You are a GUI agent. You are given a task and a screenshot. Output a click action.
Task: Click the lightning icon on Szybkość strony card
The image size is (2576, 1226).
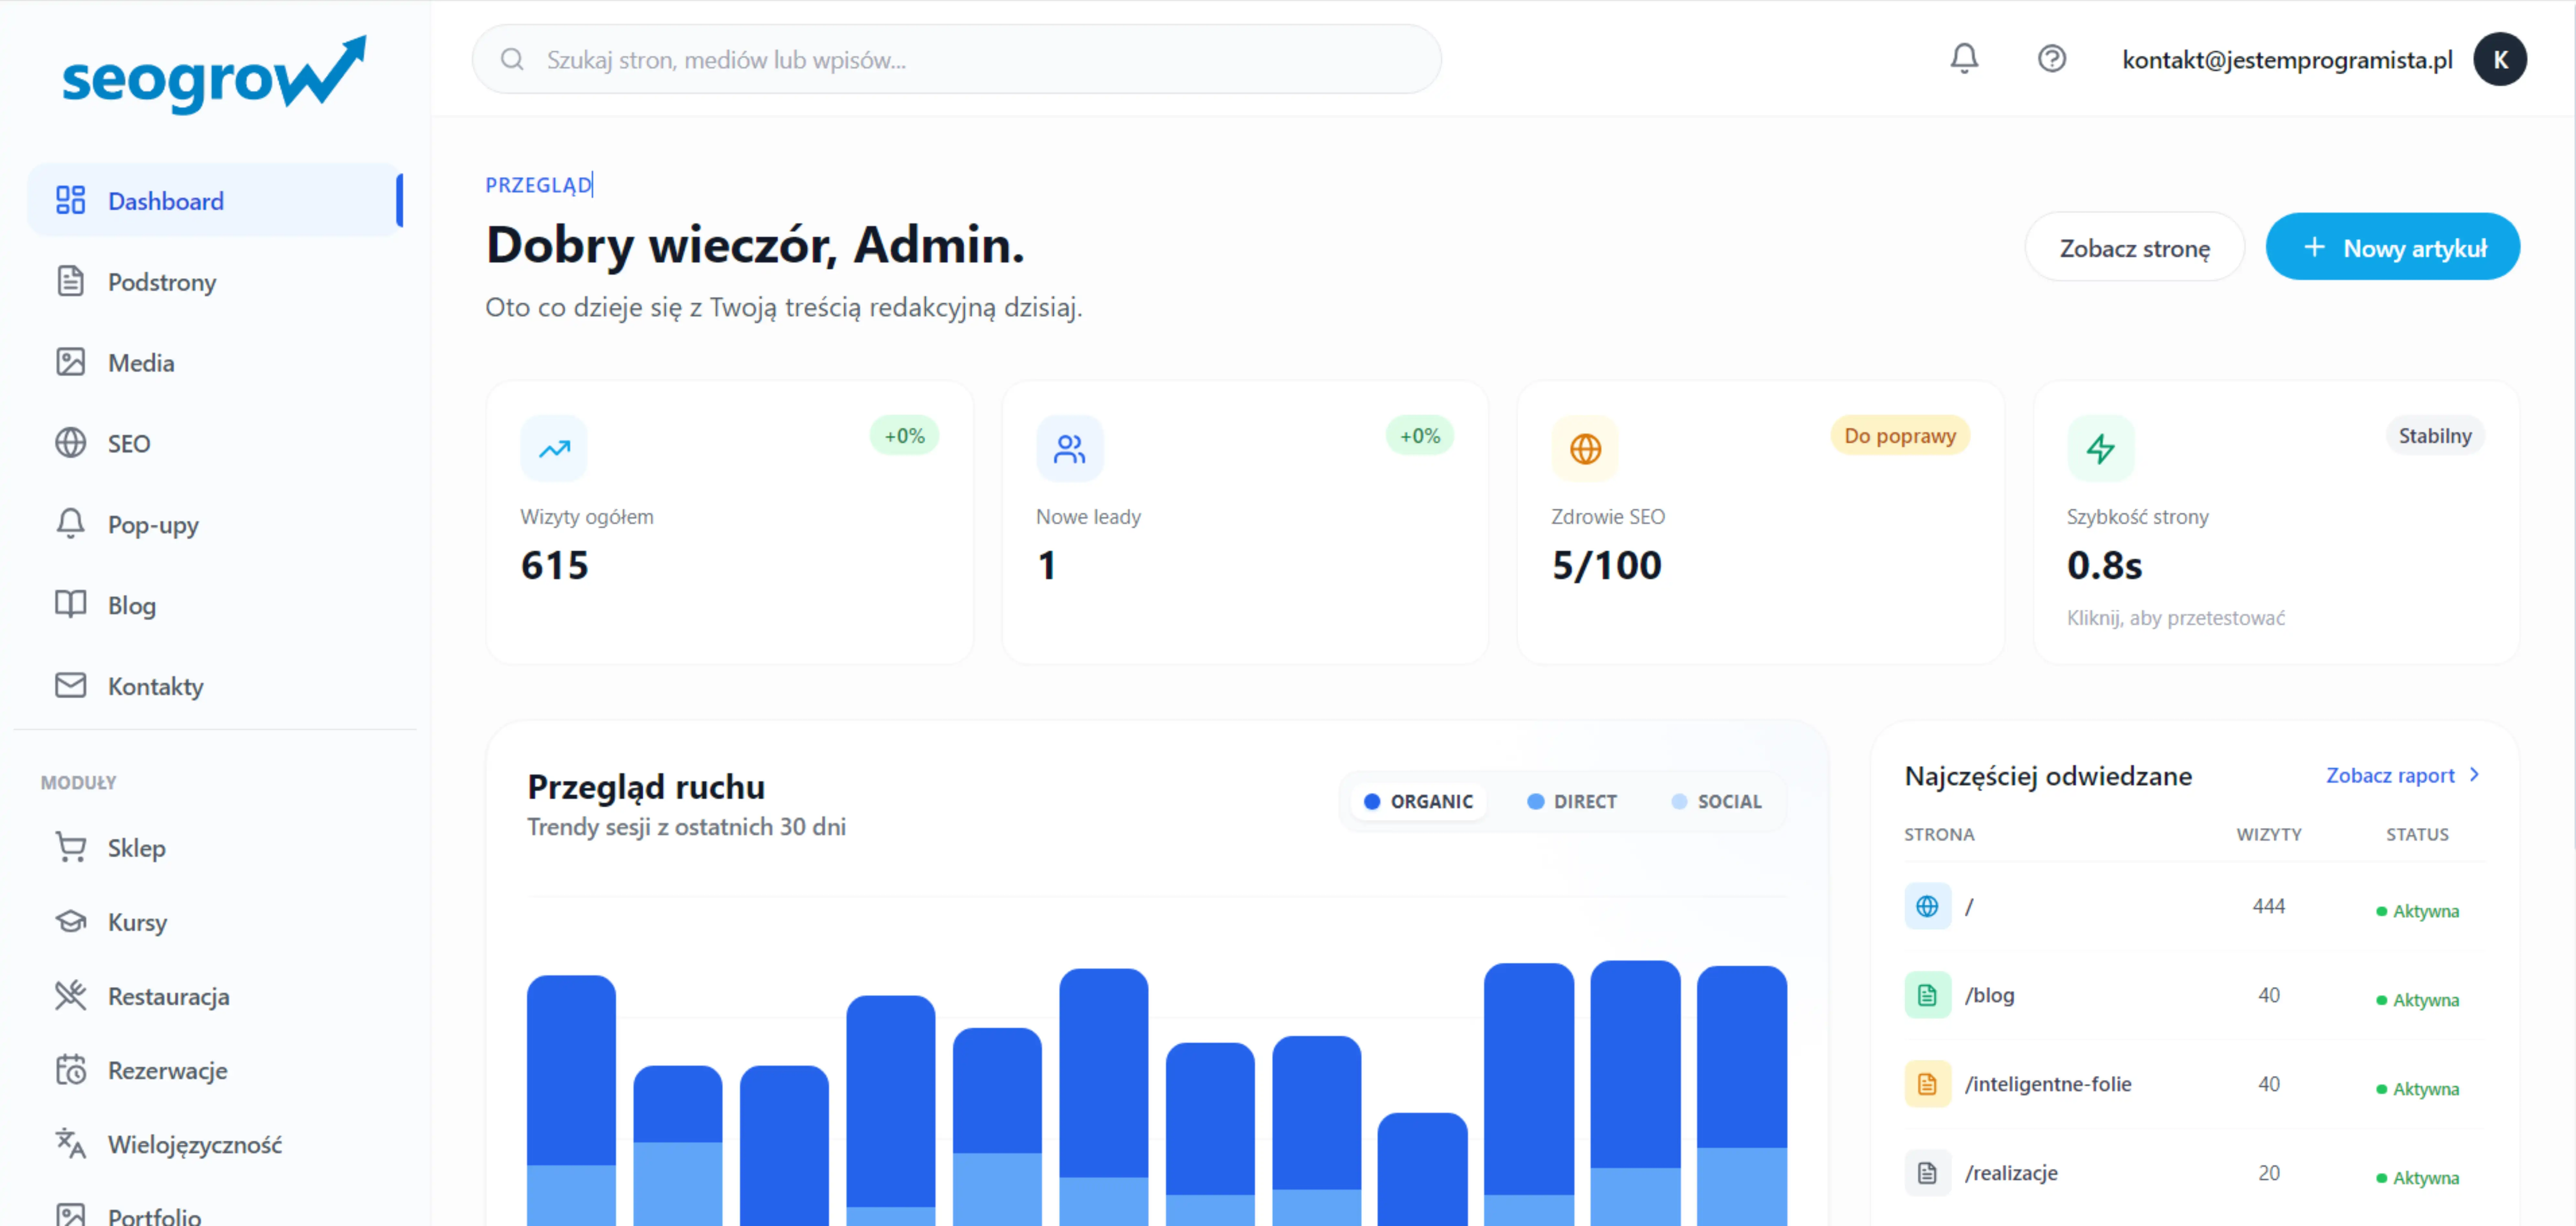click(2101, 448)
